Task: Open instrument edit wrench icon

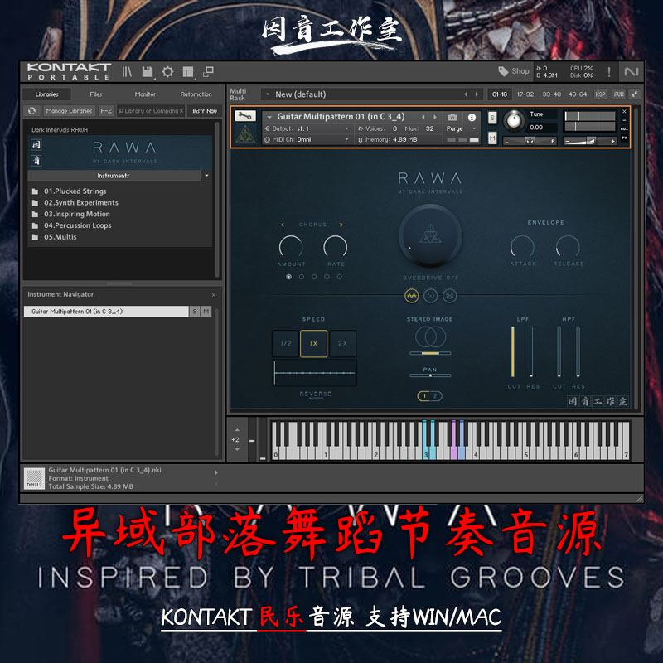Action: coord(245,115)
